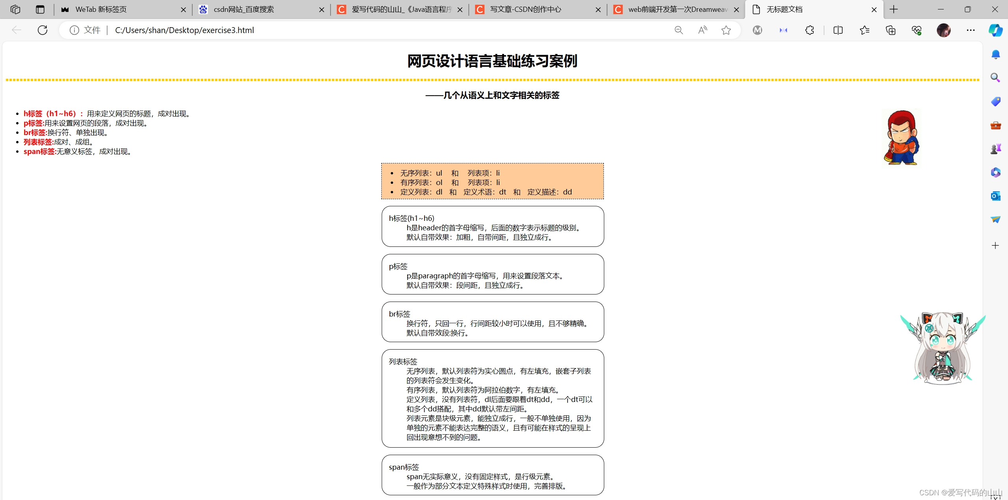This screenshot has width=1008, height=500.
Task: Open the Copilot sidebar icon
Action: (995, 30)
